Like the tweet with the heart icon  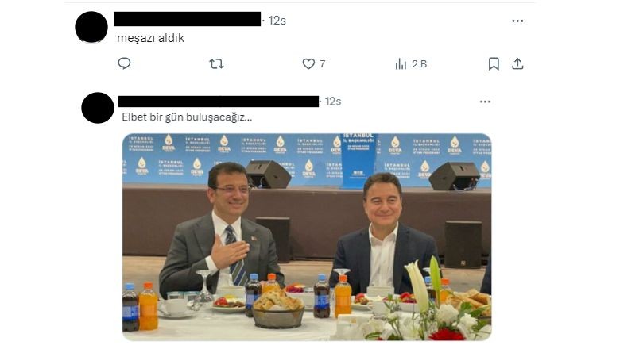308,64
